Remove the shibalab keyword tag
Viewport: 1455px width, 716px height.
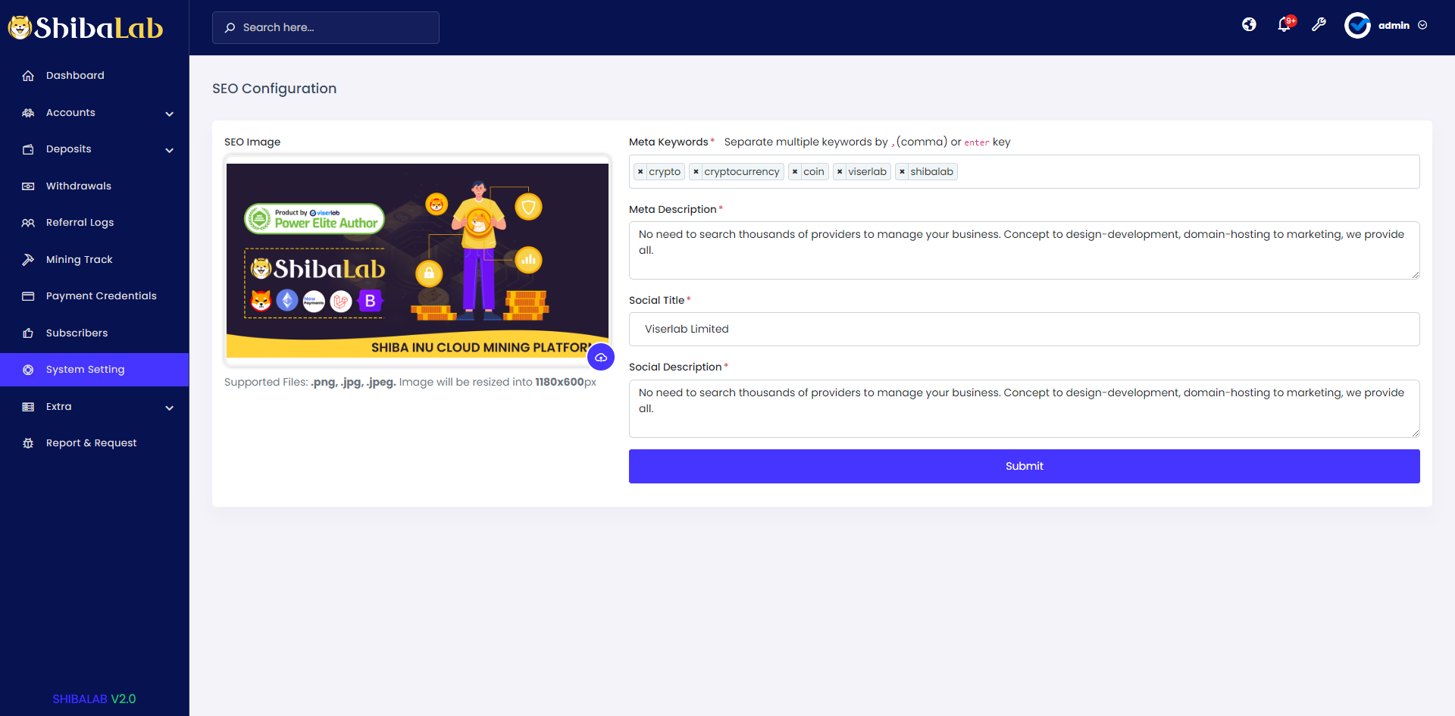click(x=902, y=172)
